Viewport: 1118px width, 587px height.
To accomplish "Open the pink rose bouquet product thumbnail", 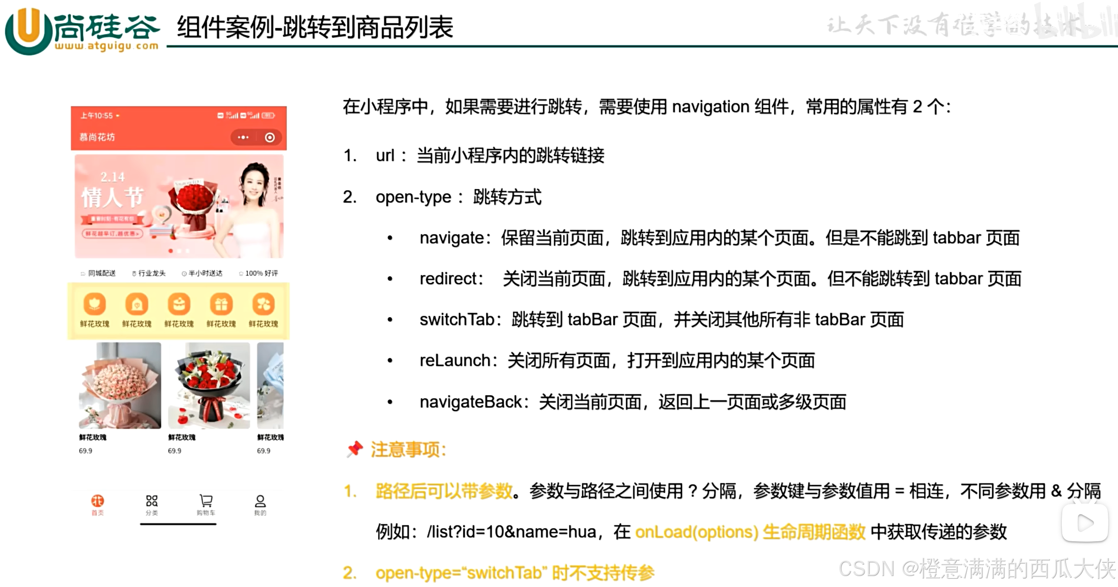I will 120,385.
